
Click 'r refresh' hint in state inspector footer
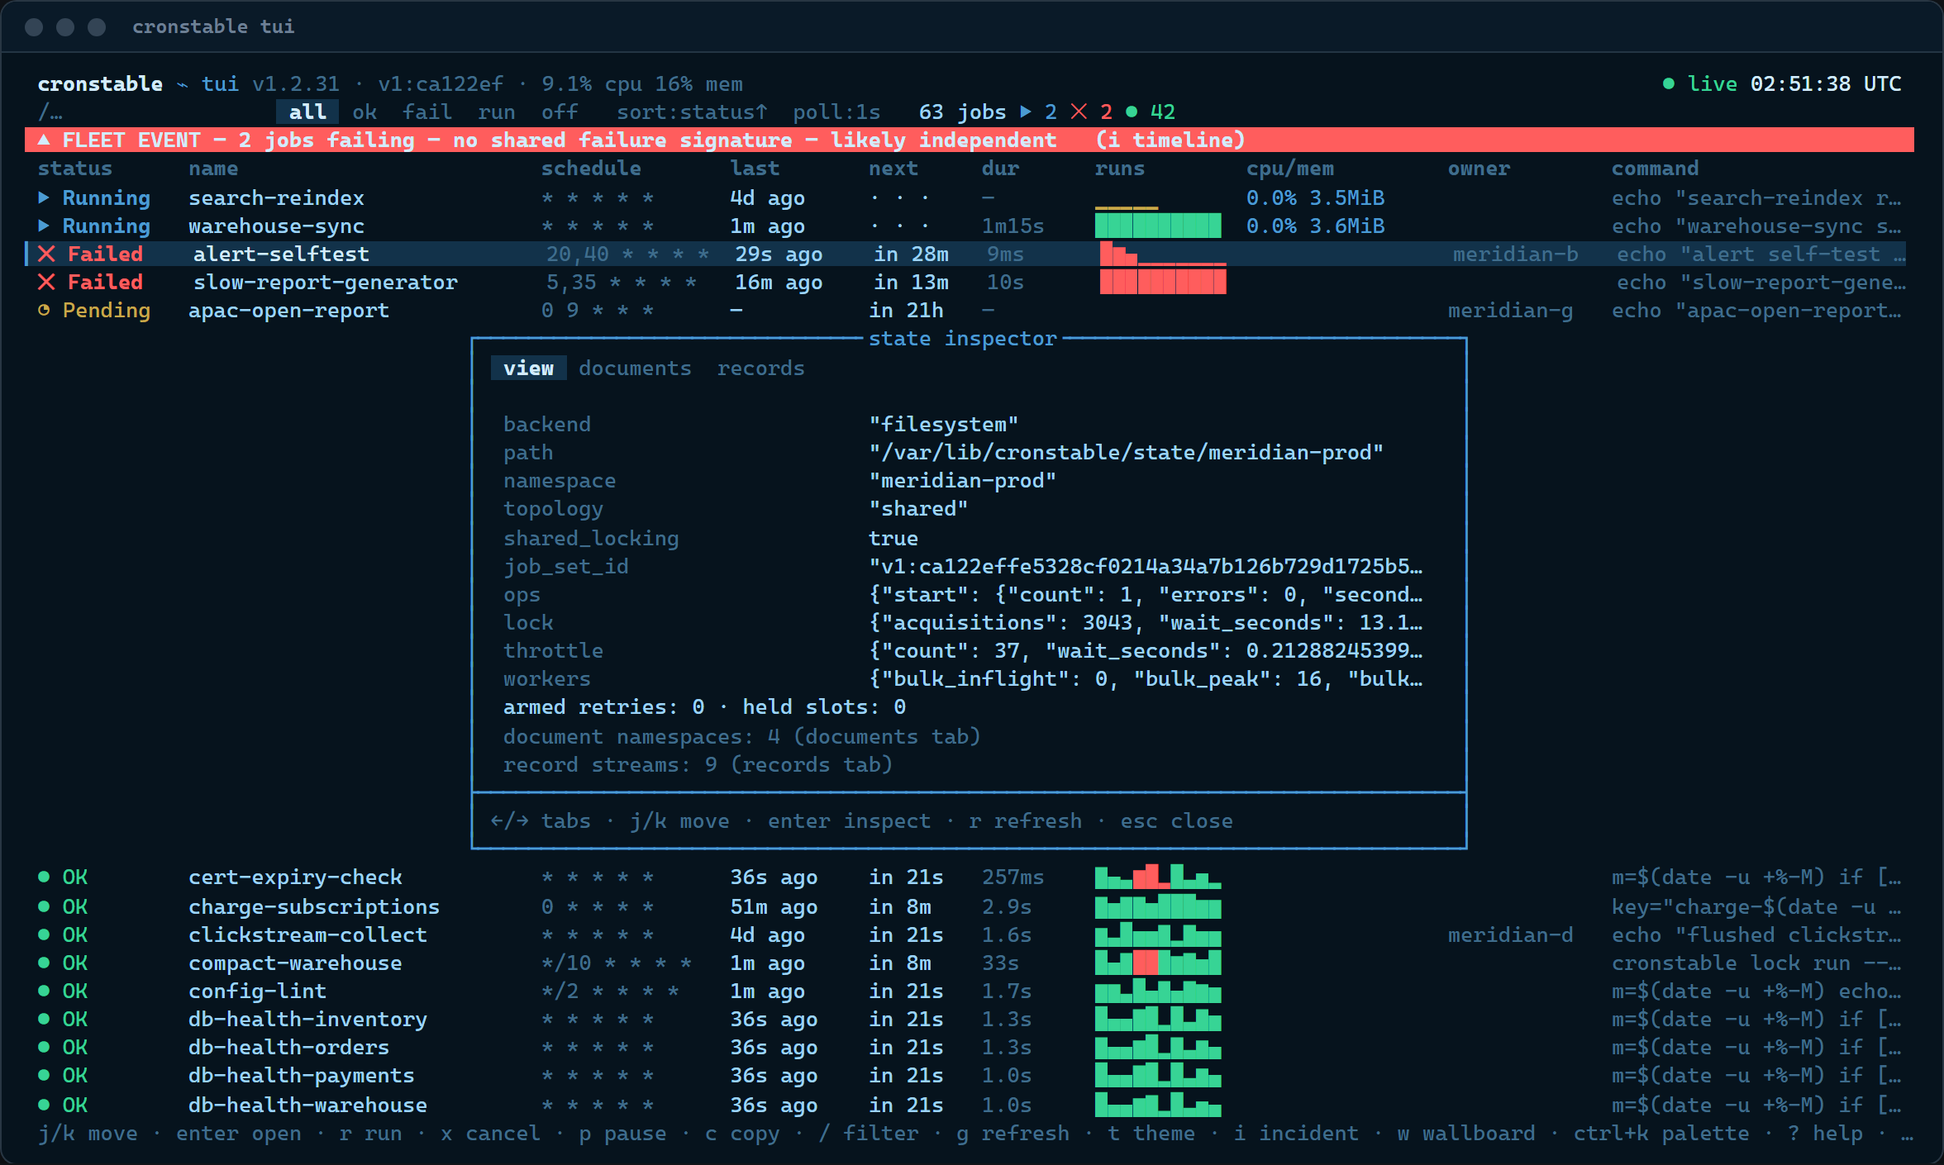tap(1025, 820)
